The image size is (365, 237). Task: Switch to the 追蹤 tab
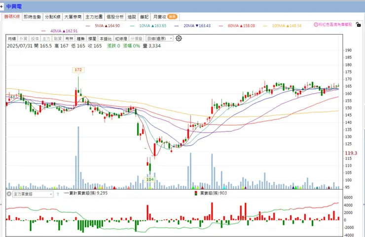(132, 17)
